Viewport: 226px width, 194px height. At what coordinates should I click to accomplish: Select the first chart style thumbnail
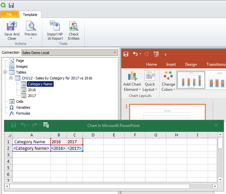(191, 80)
